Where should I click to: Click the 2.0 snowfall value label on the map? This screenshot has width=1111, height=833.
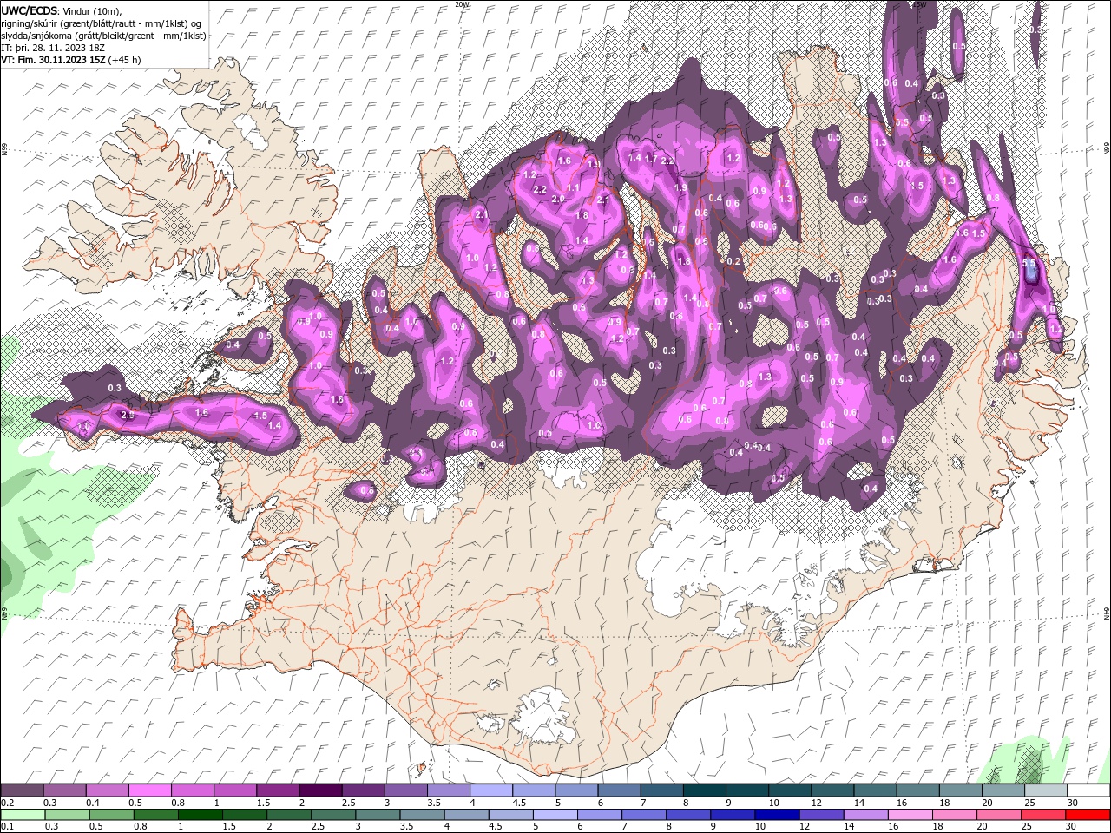click(557, 199)
